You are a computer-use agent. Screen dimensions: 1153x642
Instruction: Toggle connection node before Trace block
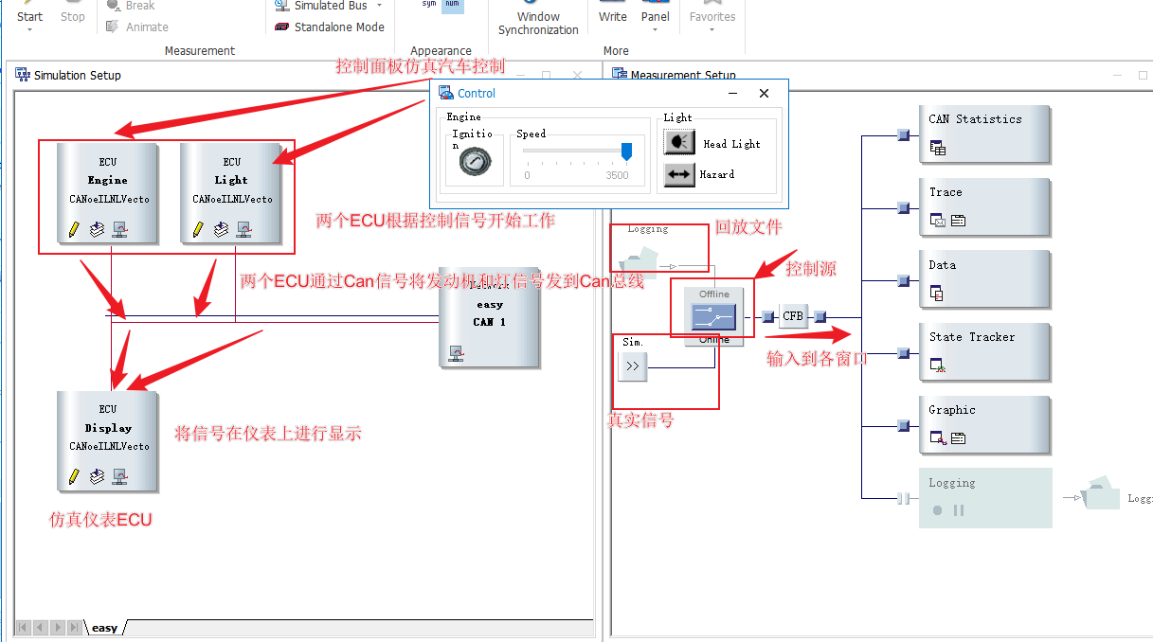903,208
